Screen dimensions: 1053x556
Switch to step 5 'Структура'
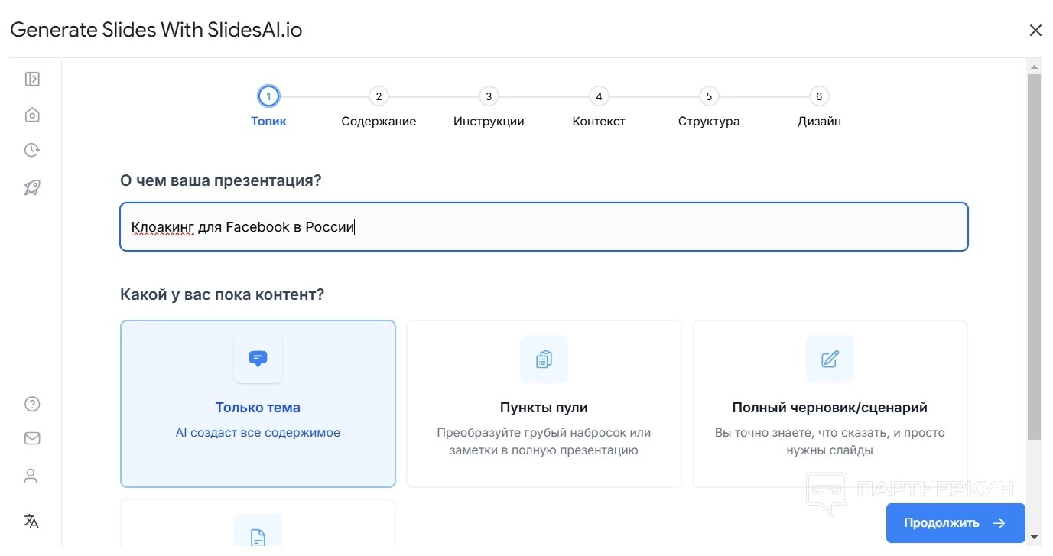click(x=709, y=97)
